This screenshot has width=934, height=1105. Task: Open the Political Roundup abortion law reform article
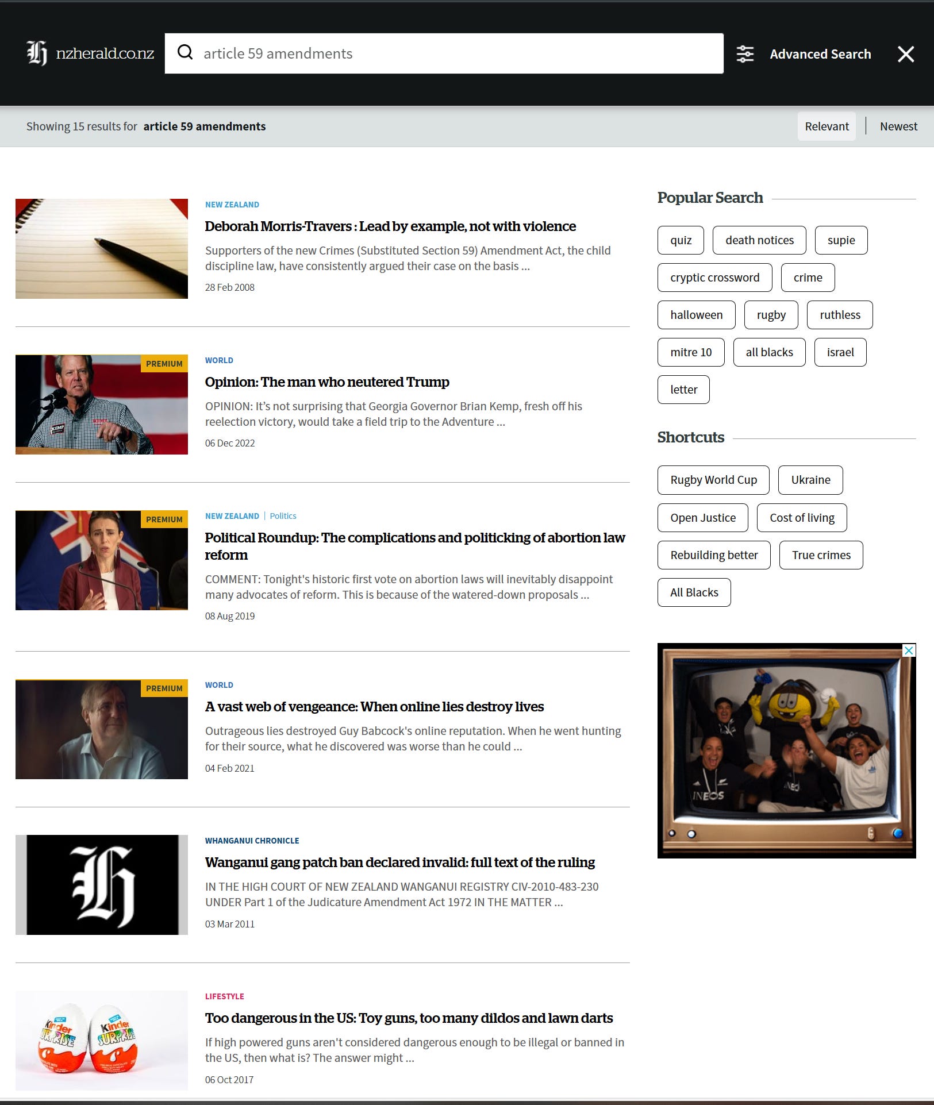[415, 546]
